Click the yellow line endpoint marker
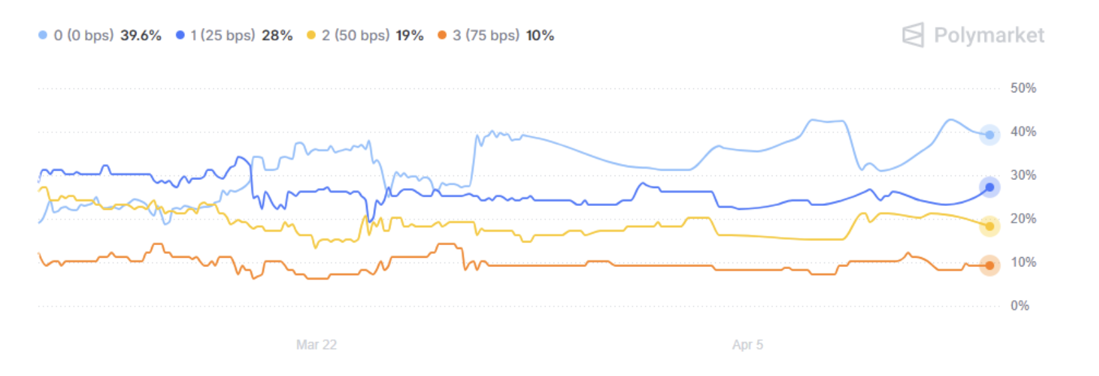Image resolution: width=1099 pixels, height=376 pixels. tap(989, 227)
